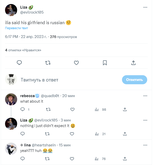
Task: Click 'Перевести твит' to translate tweet
Action: pyautogui.click(x=17, y=28)
